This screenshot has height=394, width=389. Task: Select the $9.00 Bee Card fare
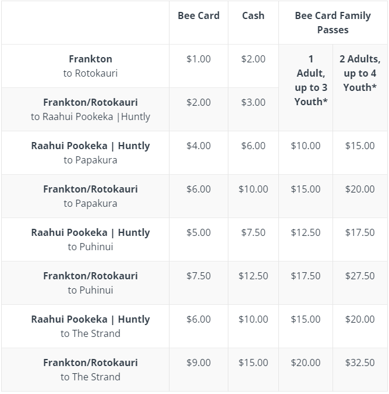click(x=198, y=363)
